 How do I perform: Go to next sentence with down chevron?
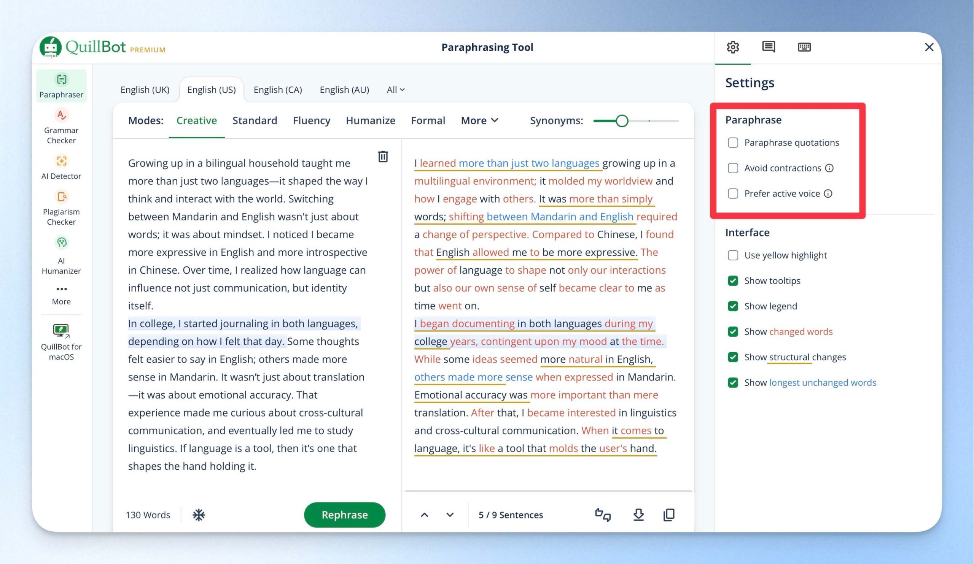tap(450, 515)
